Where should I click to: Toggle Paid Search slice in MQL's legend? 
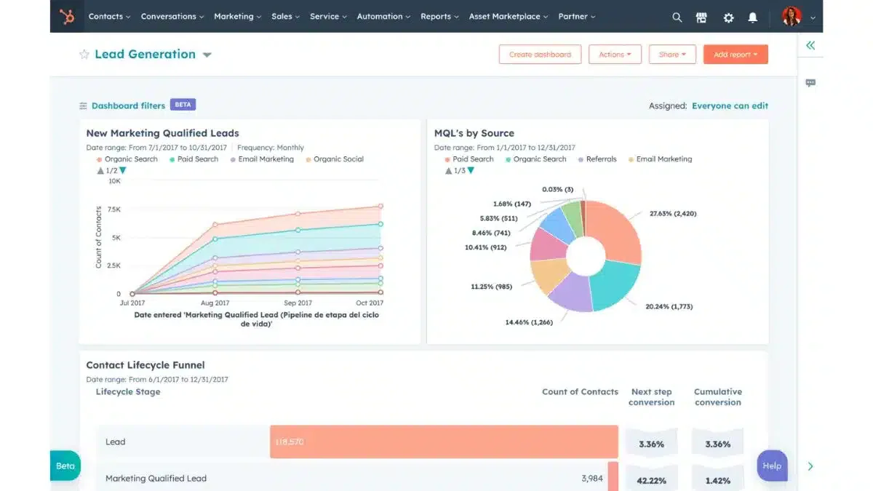tap(469, 159)
